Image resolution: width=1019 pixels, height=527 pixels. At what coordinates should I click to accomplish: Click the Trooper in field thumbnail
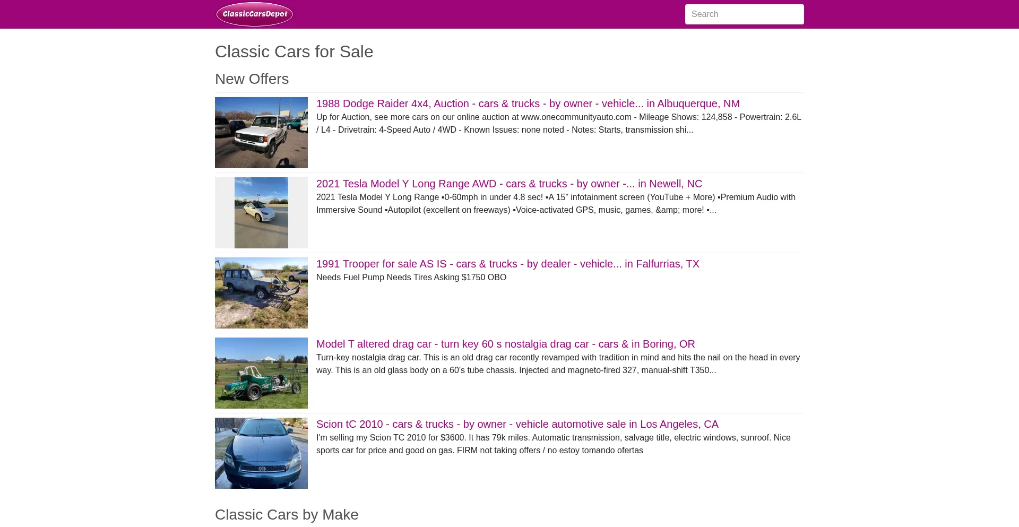coord(261,293)
